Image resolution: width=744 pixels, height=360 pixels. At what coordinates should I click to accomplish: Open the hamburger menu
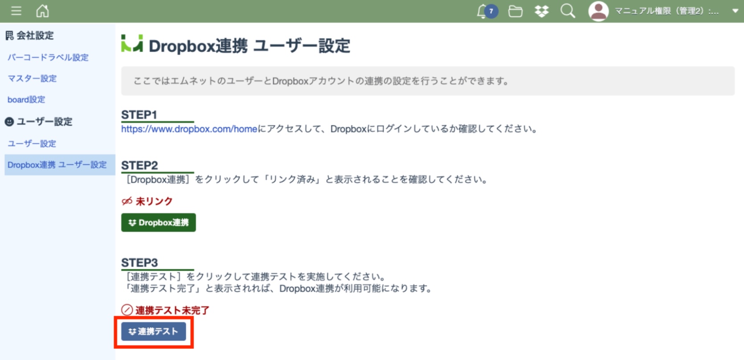coord(16,11)
